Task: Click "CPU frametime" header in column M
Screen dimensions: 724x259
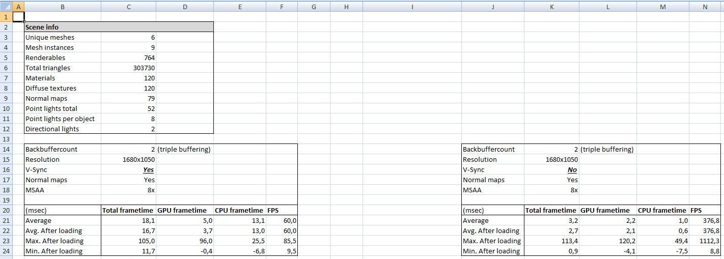Action: [x=662, y=210]
